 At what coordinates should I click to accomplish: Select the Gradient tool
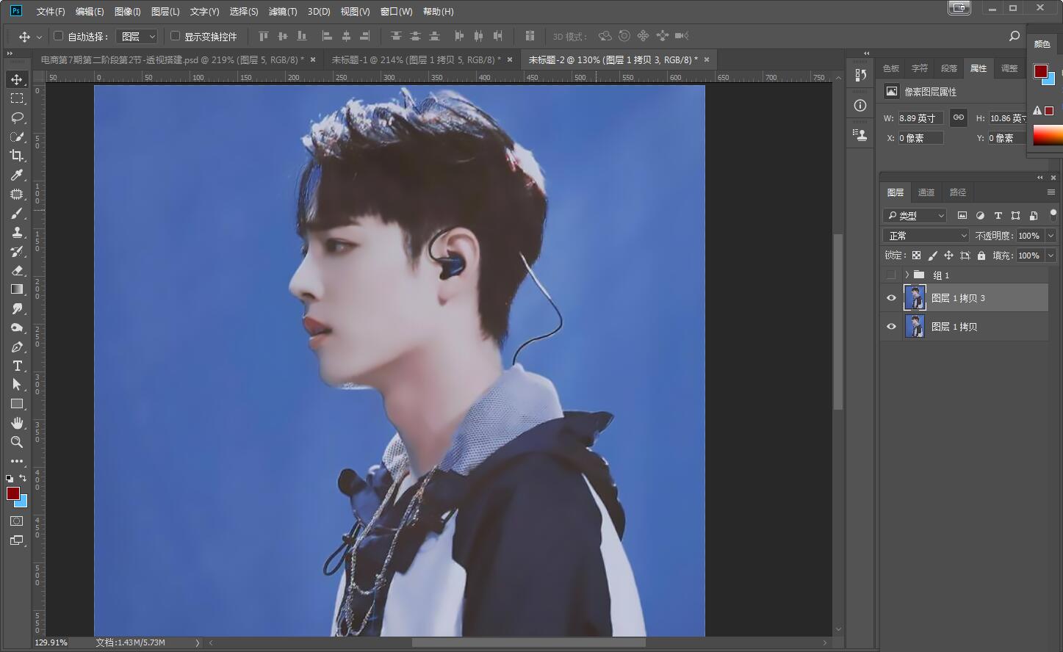click(x=17, y=289)
